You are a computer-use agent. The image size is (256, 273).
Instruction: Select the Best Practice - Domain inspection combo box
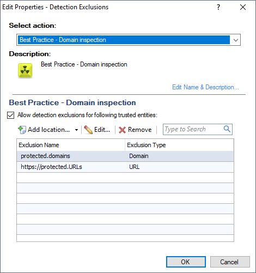[x=129, y=40]
